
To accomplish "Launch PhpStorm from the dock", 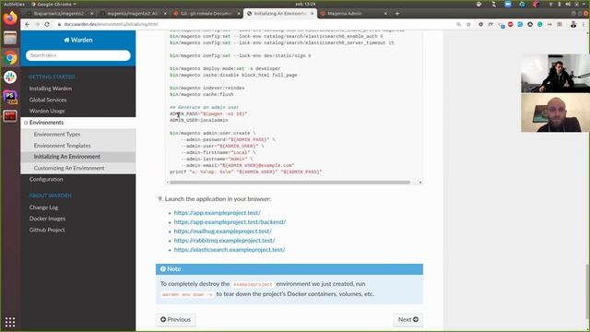I will (x=10, y=97).
